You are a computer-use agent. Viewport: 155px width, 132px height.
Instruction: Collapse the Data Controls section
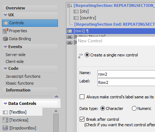[5, 103]
